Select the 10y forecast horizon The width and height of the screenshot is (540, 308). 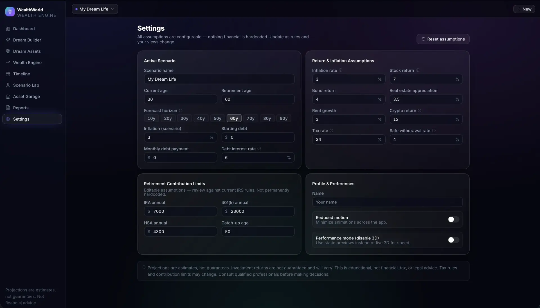[x=151, y=118]
